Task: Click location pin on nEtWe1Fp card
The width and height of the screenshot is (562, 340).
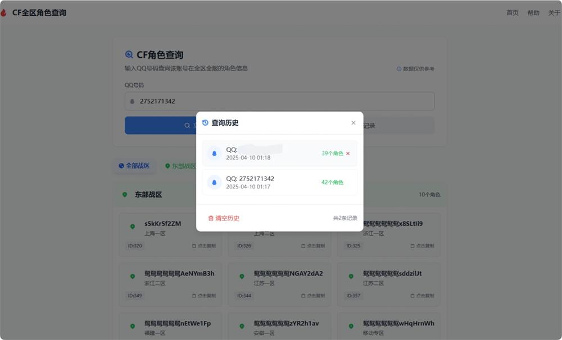Action: [133, 326]
